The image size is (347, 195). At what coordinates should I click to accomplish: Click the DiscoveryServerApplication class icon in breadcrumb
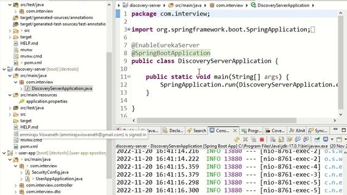point(253,5)
